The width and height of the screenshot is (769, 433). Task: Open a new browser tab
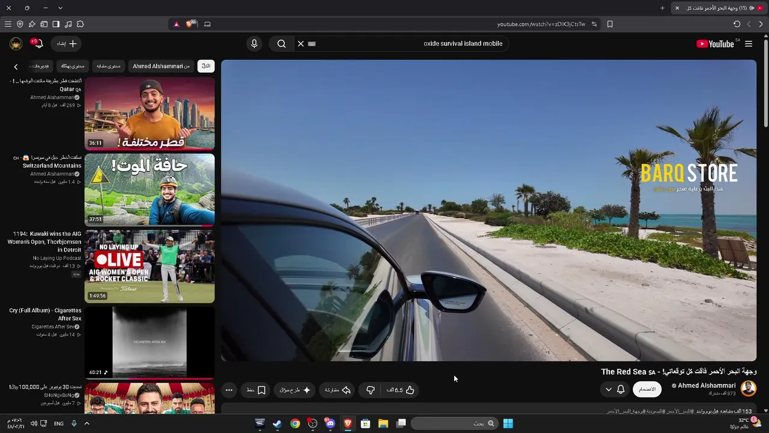coord(663,8)
